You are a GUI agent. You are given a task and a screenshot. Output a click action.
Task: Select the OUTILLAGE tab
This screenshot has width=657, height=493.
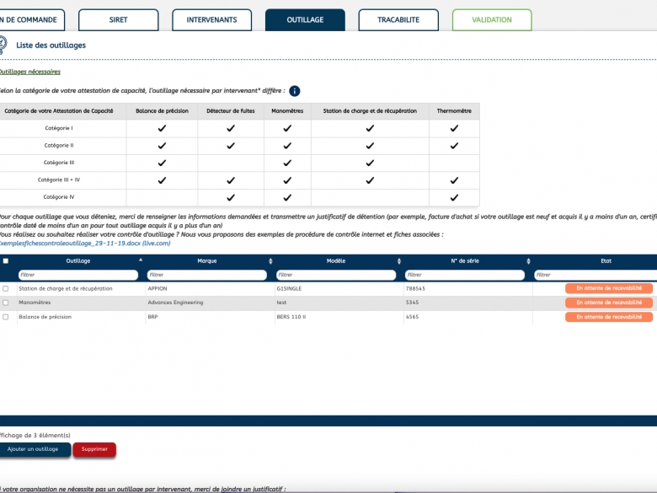(305, 19)
